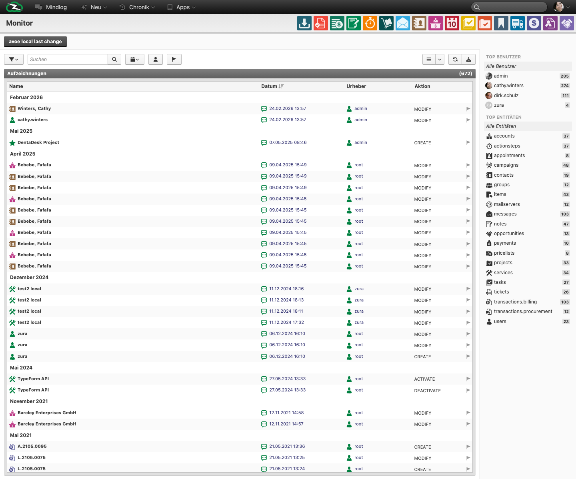Open the filter funnel dropdown
This screenshot has width=576, height=479.
[x=14, y=59]
